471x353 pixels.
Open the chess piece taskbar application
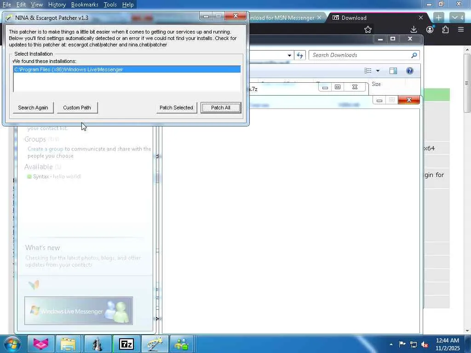[97, 344]
